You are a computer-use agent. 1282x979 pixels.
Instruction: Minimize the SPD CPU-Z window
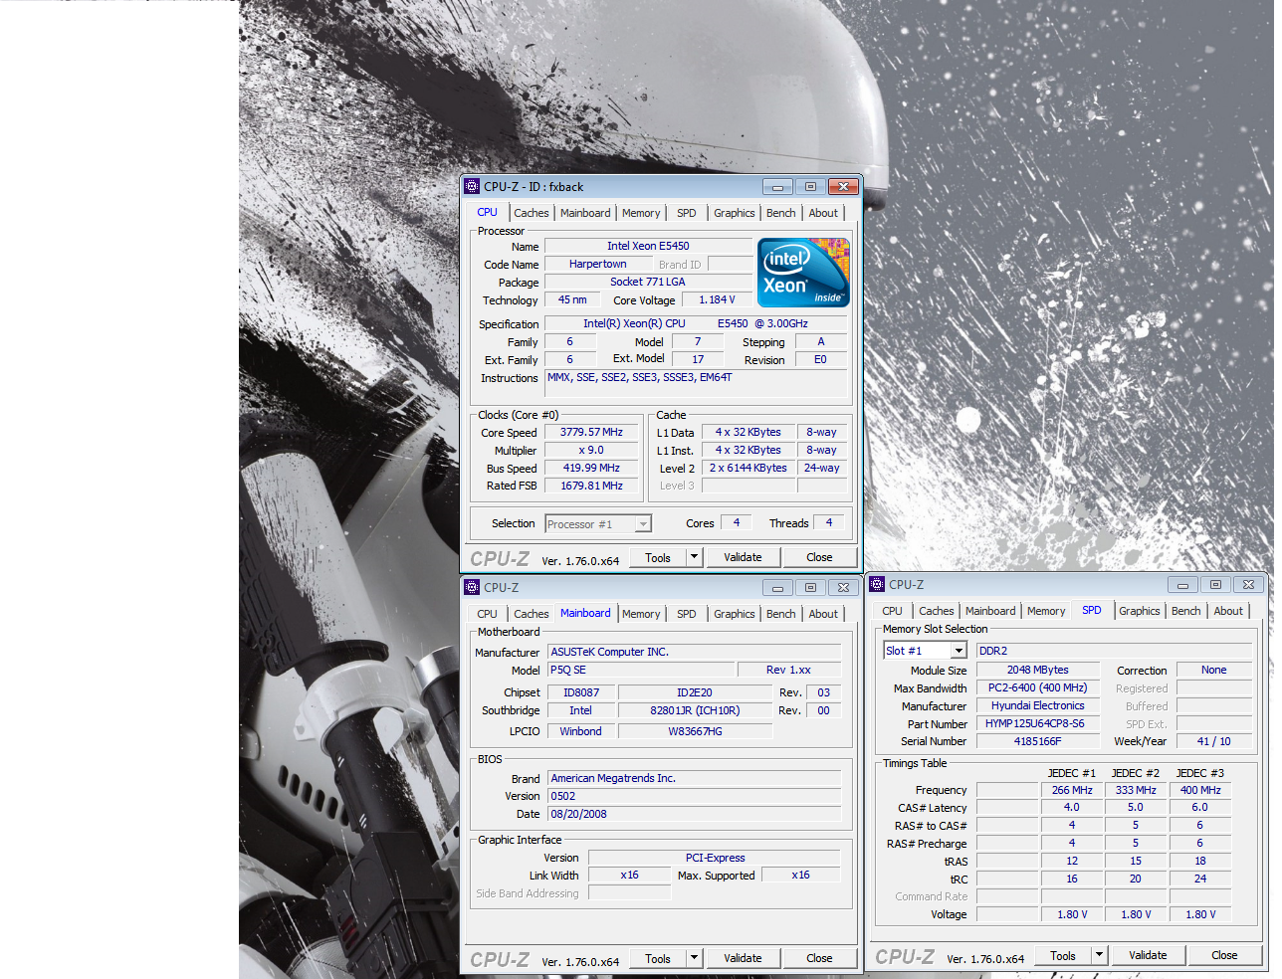click(x=1182, y=585)
